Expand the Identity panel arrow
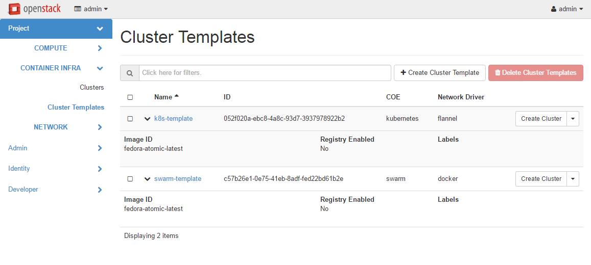Image resolution: width=591 pixels, height=265 pixels. (100, 169)
